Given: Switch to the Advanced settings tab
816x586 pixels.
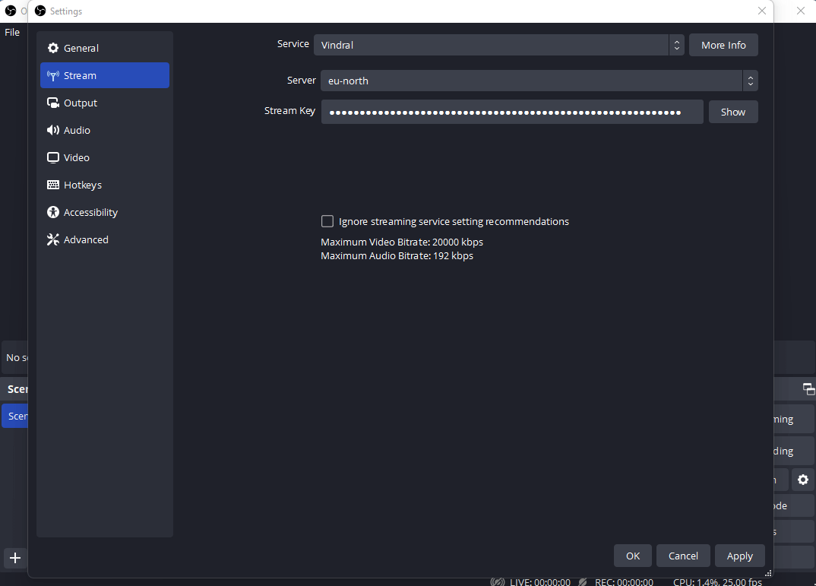Looking at the screenshot, I should pos(105,239).
